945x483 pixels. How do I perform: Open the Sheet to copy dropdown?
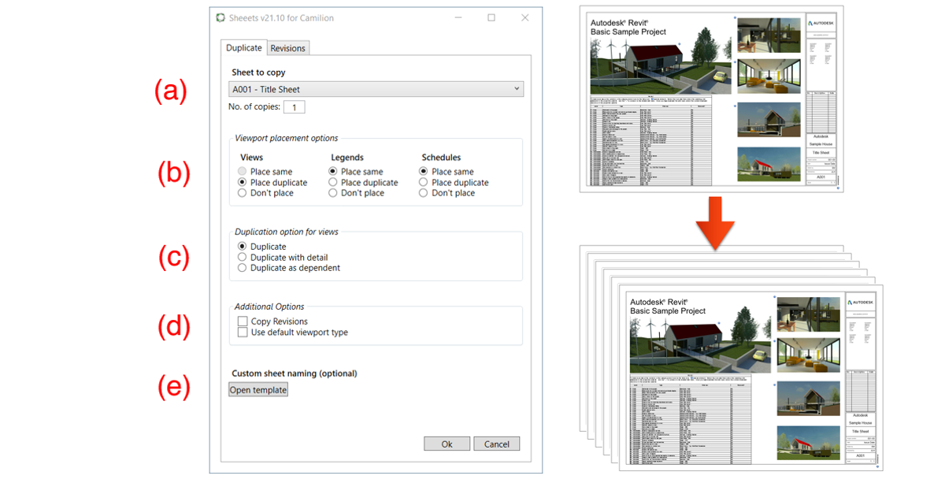(x=376, y=89)
